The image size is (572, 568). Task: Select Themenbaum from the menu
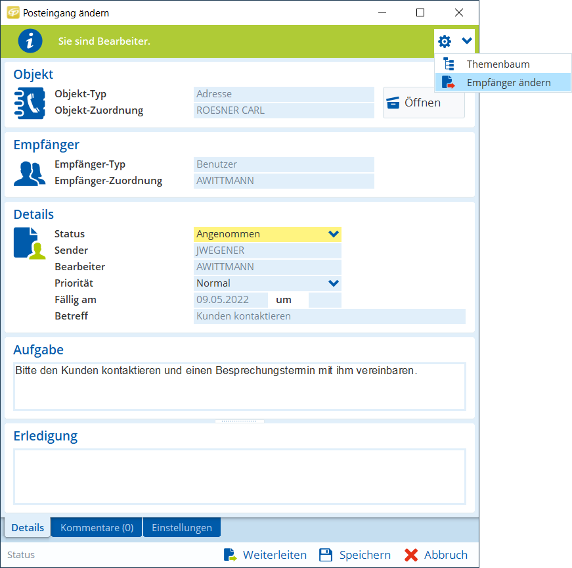tap(503, 64)
